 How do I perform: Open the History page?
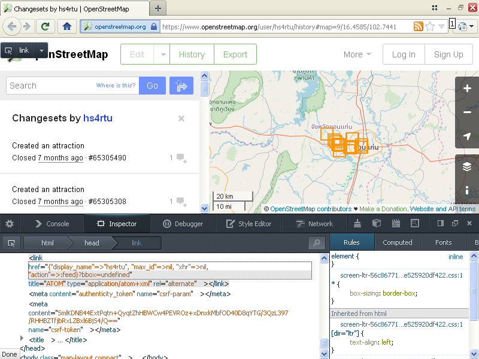click(x=192, y=54)
